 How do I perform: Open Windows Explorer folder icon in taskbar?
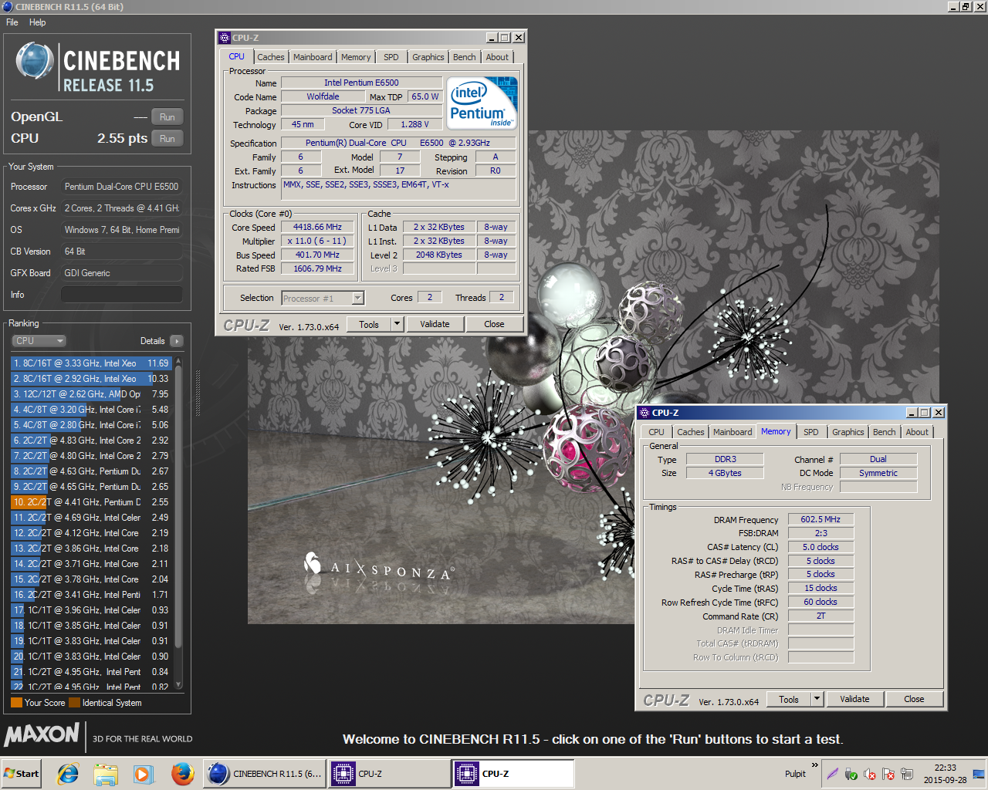106,774
